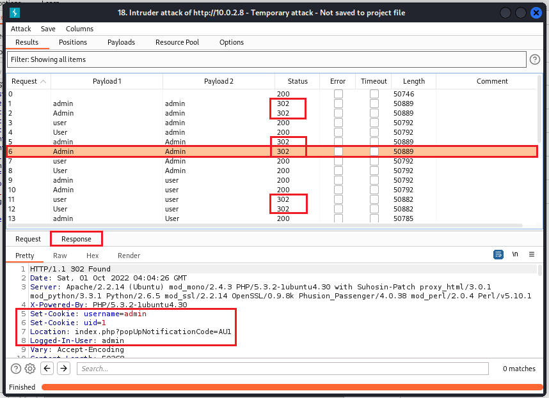Sort results by the Payload 1 column
Image resolution: width=549 pixels, height=398 pixels.
click(x=107, y=81)
